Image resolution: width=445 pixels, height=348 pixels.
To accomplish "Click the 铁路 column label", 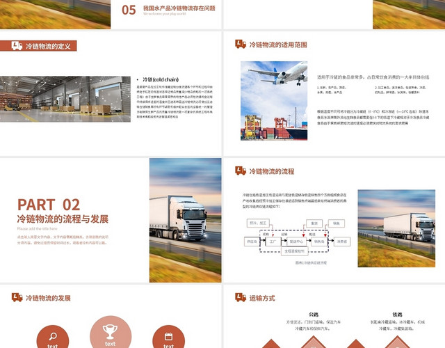I will [x=397, y=315].
